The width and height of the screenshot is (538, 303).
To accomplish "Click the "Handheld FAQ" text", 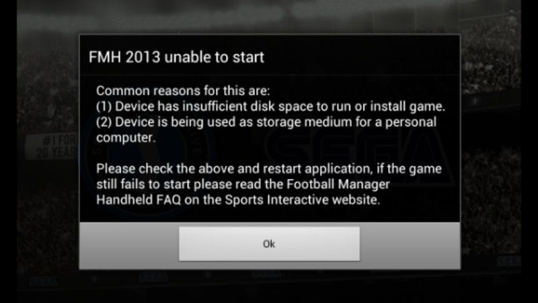I will (x=139, y=200).
